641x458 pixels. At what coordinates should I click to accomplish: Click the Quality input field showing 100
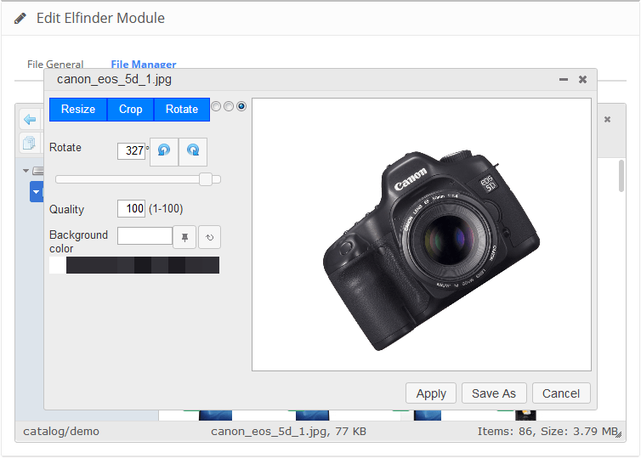131,209
